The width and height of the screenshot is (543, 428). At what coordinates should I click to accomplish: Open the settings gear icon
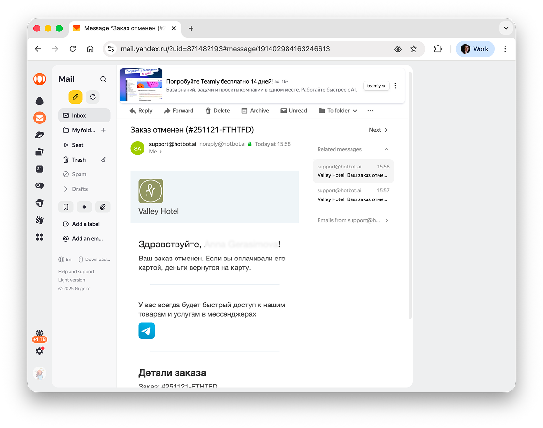point(39,351)
